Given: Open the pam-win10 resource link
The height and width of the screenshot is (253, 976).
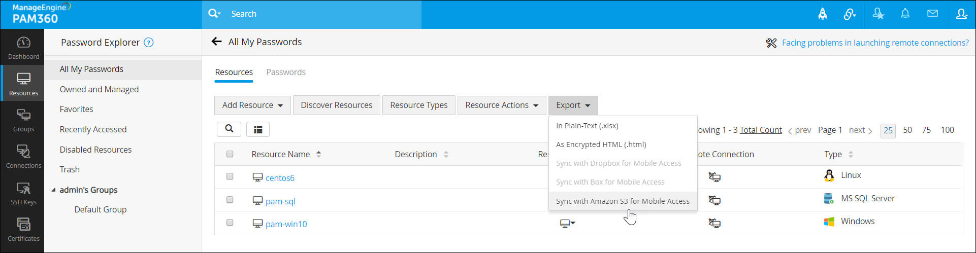Looking at the screenshot, I should tap(286, 224).
